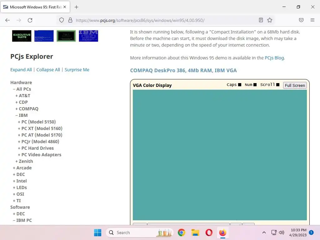Expand the OSI tree node
Image resolution: width=320 pixels, height=240 pixels.
18,194
